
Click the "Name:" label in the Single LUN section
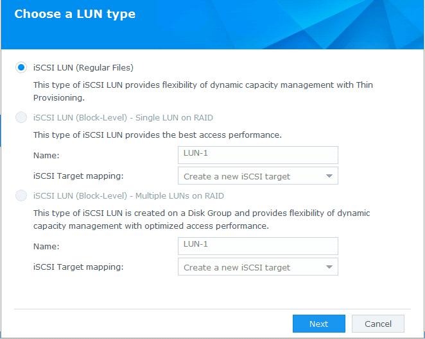tap(46, 155)
